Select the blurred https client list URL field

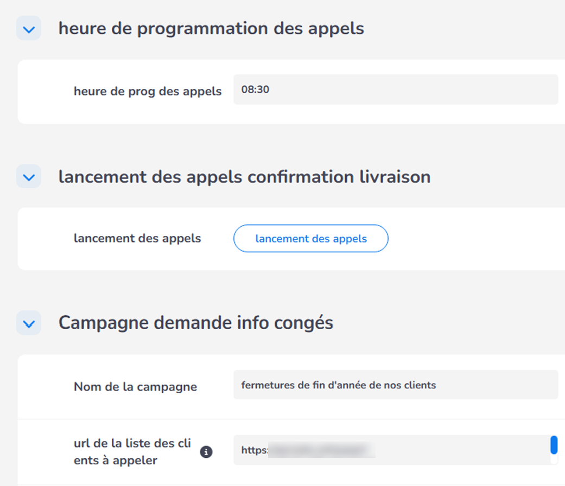[391, 450]
